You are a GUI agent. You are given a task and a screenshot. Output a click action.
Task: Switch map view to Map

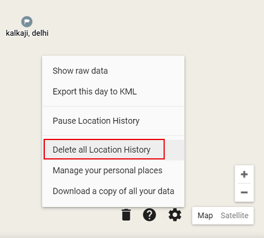205,216
